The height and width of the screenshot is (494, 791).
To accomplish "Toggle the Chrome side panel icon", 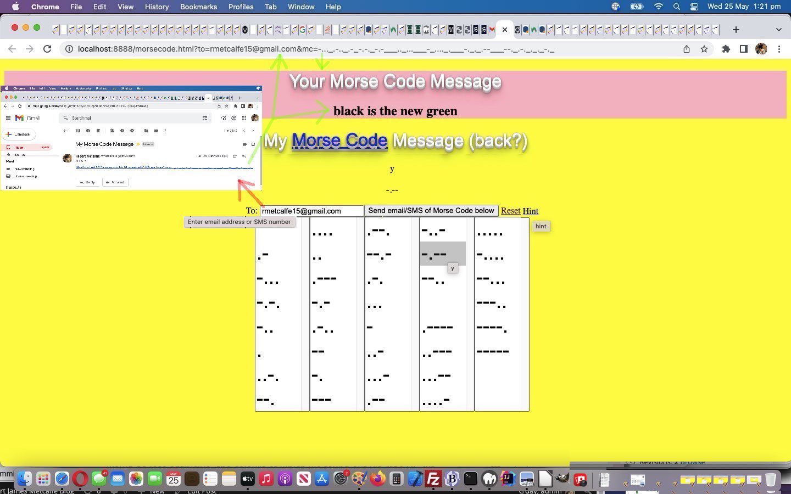I will point(743,49).
